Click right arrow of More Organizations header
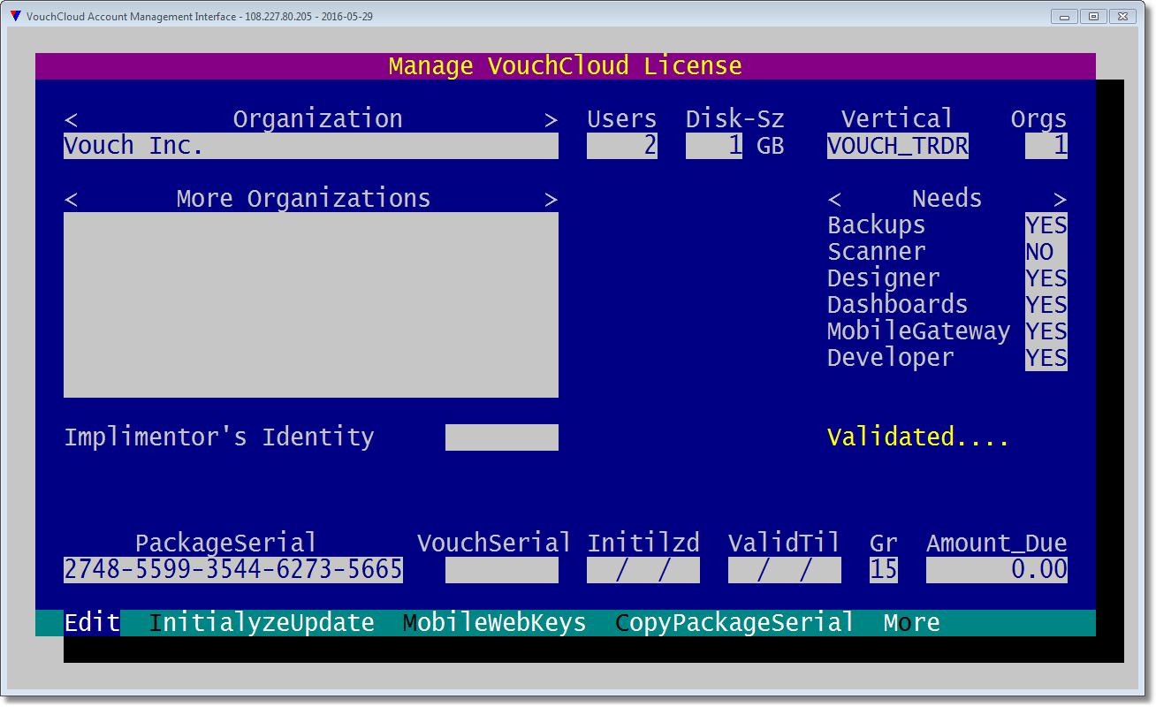1156x707 pixels. (x=551, y=200)
